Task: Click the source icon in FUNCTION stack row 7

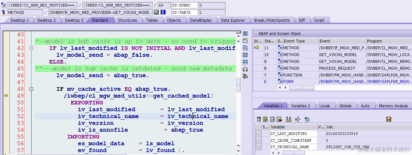Action: 280,75
